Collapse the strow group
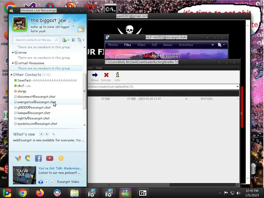The height and width of the screenshot is (198, 264). click(x=13, y=53)
